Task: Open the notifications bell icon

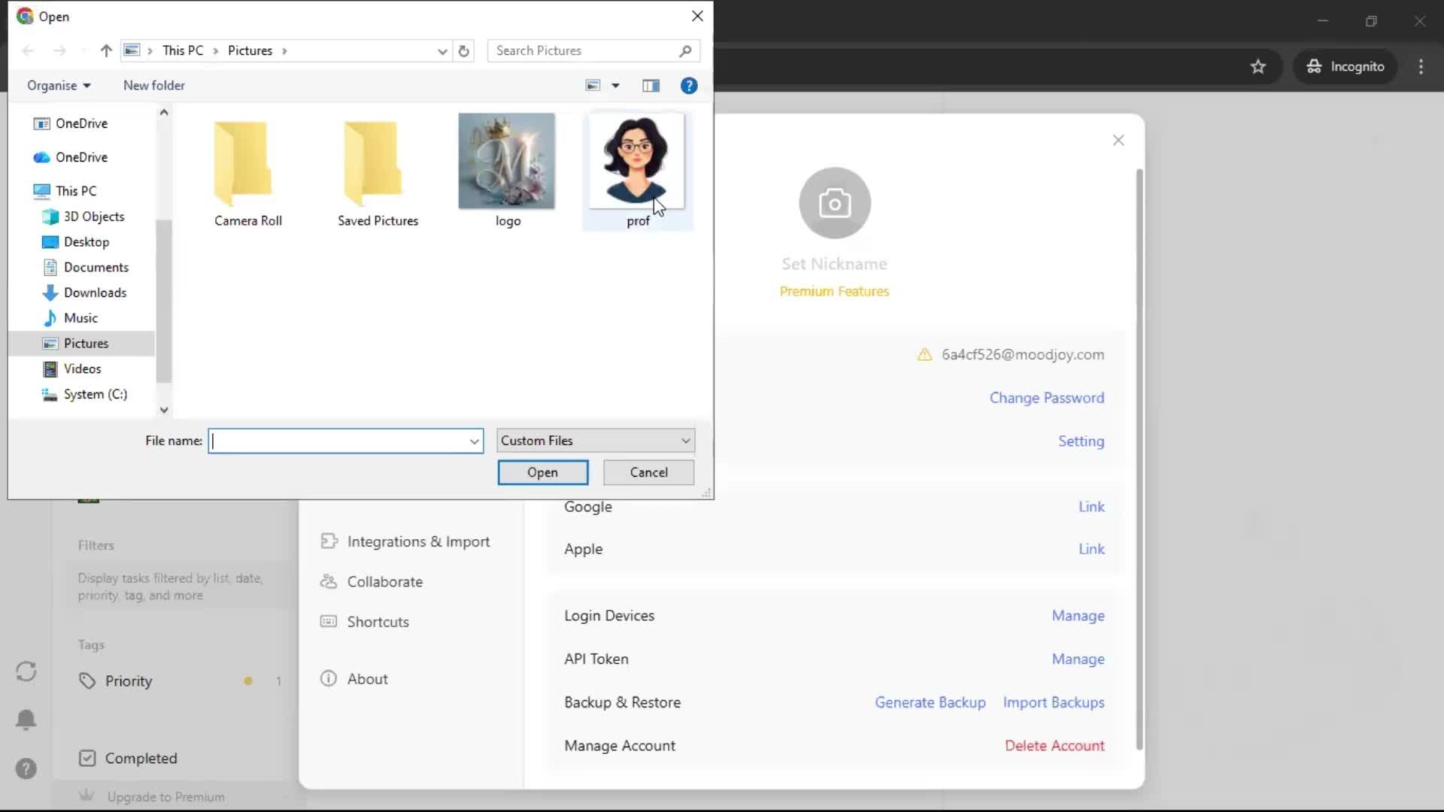Action: (x=26, y=720)
